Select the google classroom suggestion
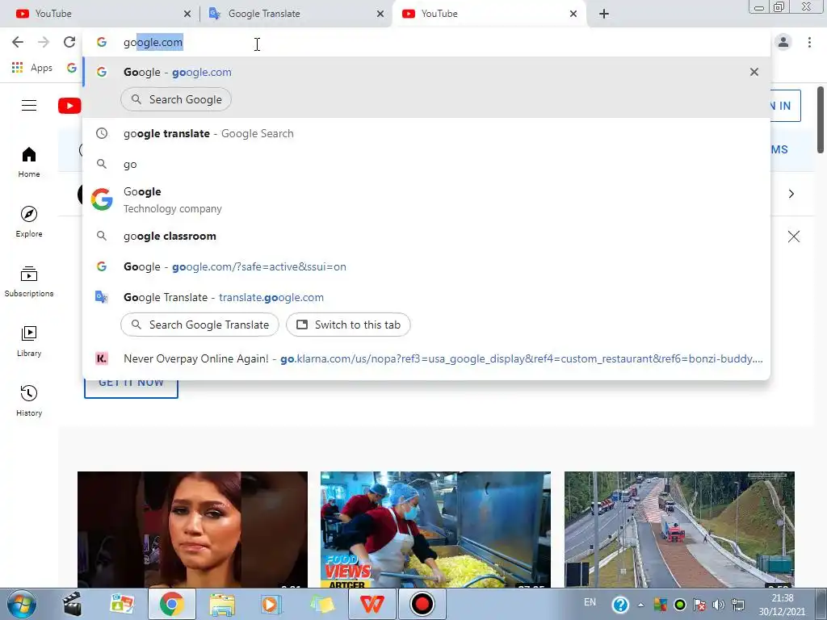 [x=426, y=237]
